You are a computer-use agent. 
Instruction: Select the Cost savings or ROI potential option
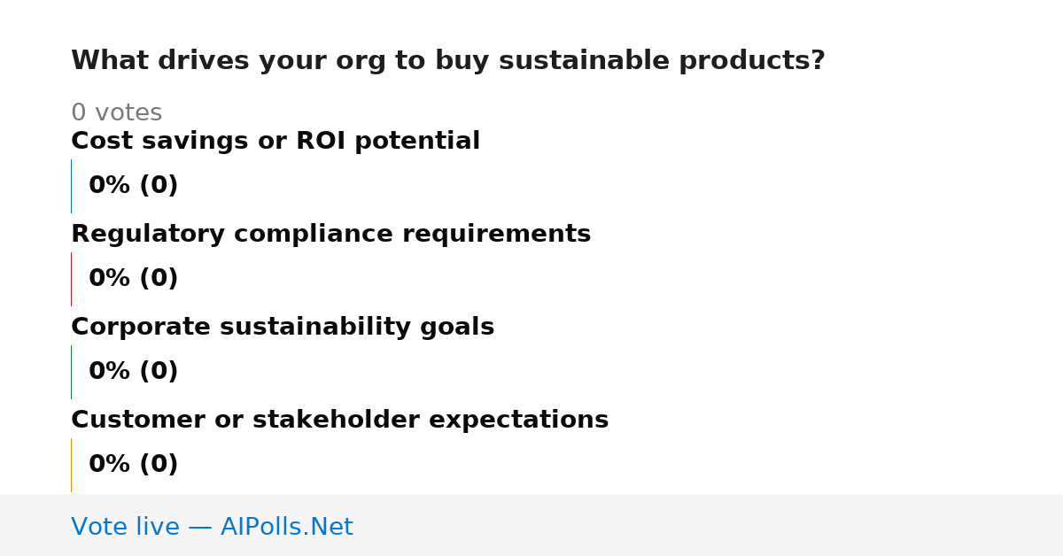click(x=275, y=142)
